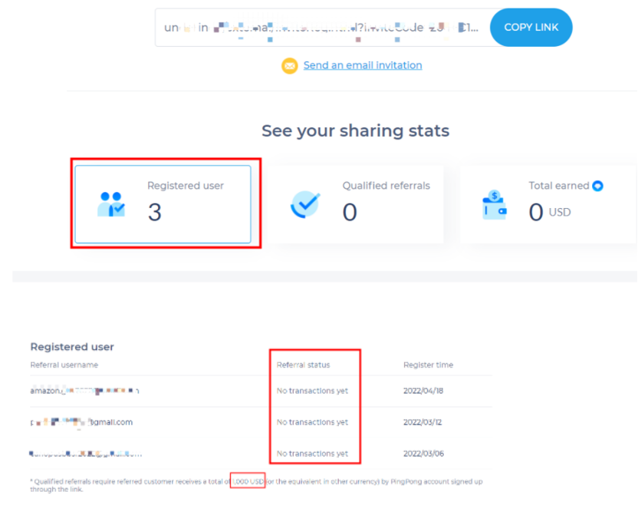Select the referral username starting with amazon_
638x505 pixels.
pyautogui.click(x=84, y=391)
